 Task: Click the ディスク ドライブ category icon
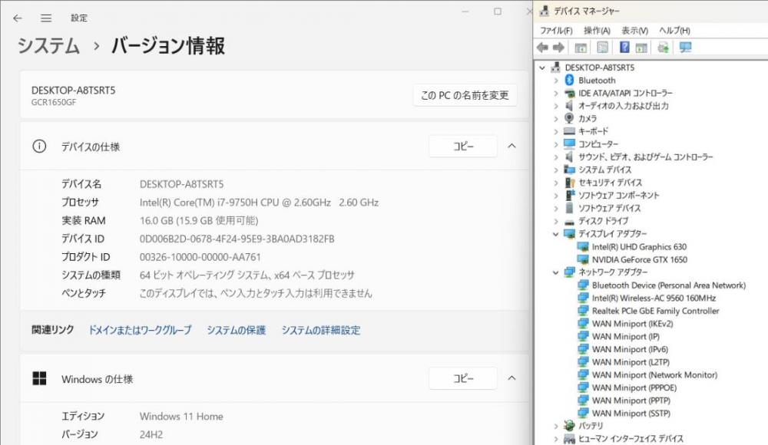(x=569, y=221)
